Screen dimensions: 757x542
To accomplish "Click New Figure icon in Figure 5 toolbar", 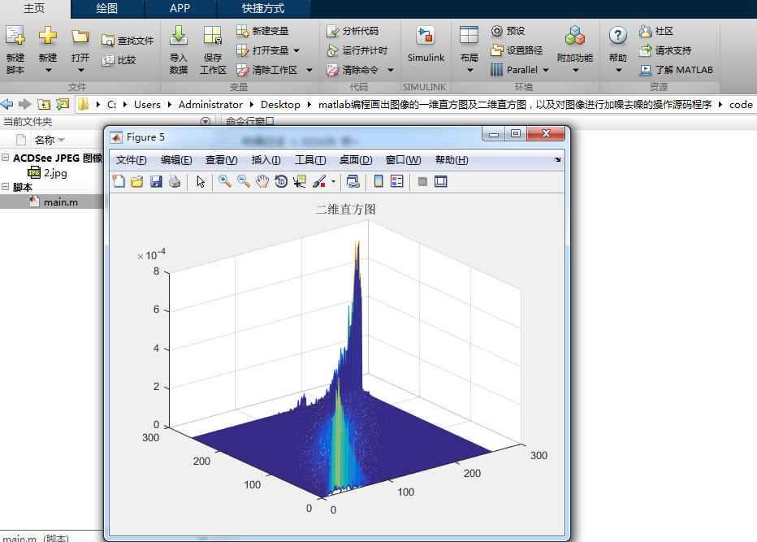I will click(119, 182).
